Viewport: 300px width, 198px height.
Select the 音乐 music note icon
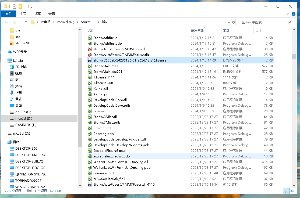12,99
